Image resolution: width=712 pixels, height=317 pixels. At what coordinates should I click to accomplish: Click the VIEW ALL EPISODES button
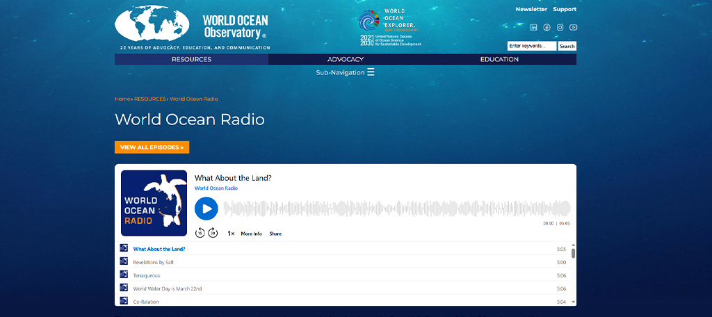pyautogui.click(x=152, y=147)
